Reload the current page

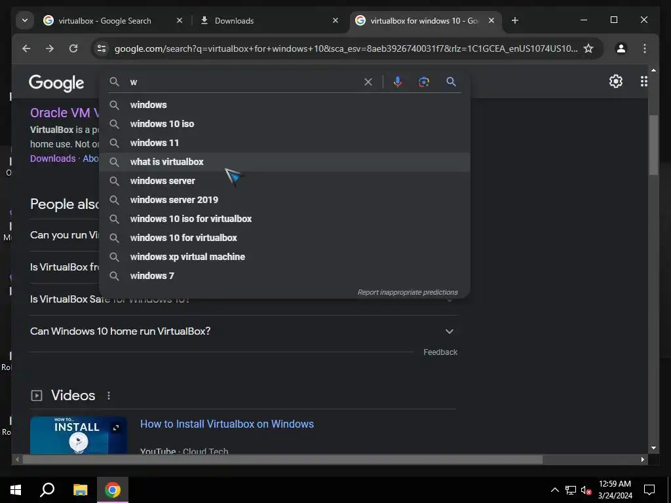73,48
